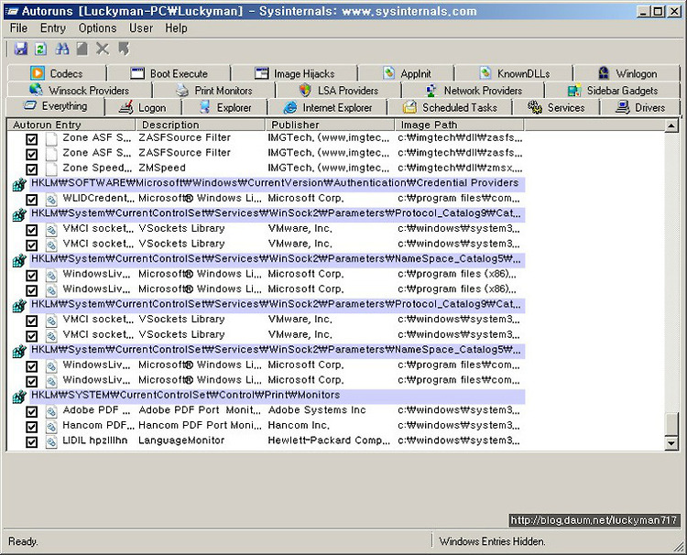Open the Scheduled Tasks tab
Viewport: 687px width, 555px height.
tap(450, 107)
